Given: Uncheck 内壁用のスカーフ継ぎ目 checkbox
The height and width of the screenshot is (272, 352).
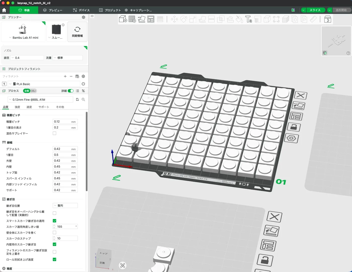Looking at the screenshot, I should point(54,244).
